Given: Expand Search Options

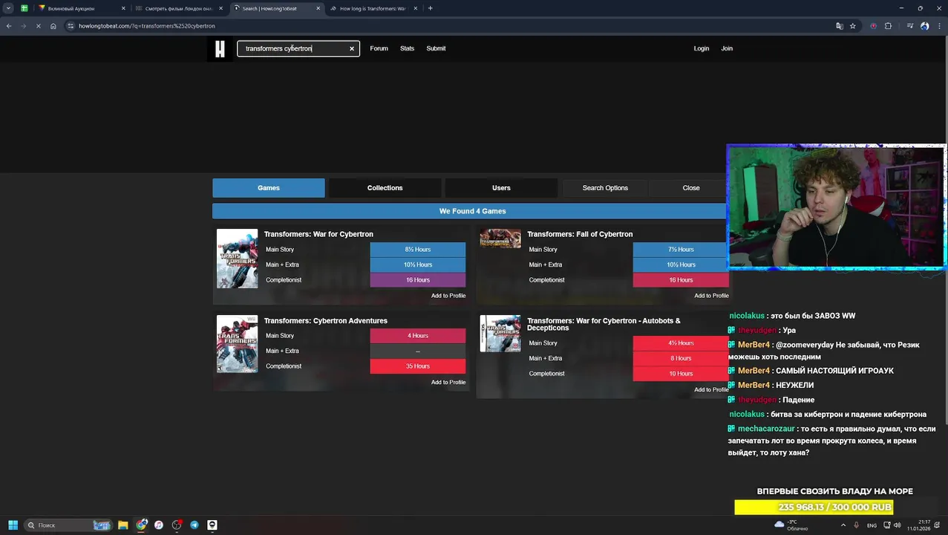Looking at the screenshot, I should 605,188.
